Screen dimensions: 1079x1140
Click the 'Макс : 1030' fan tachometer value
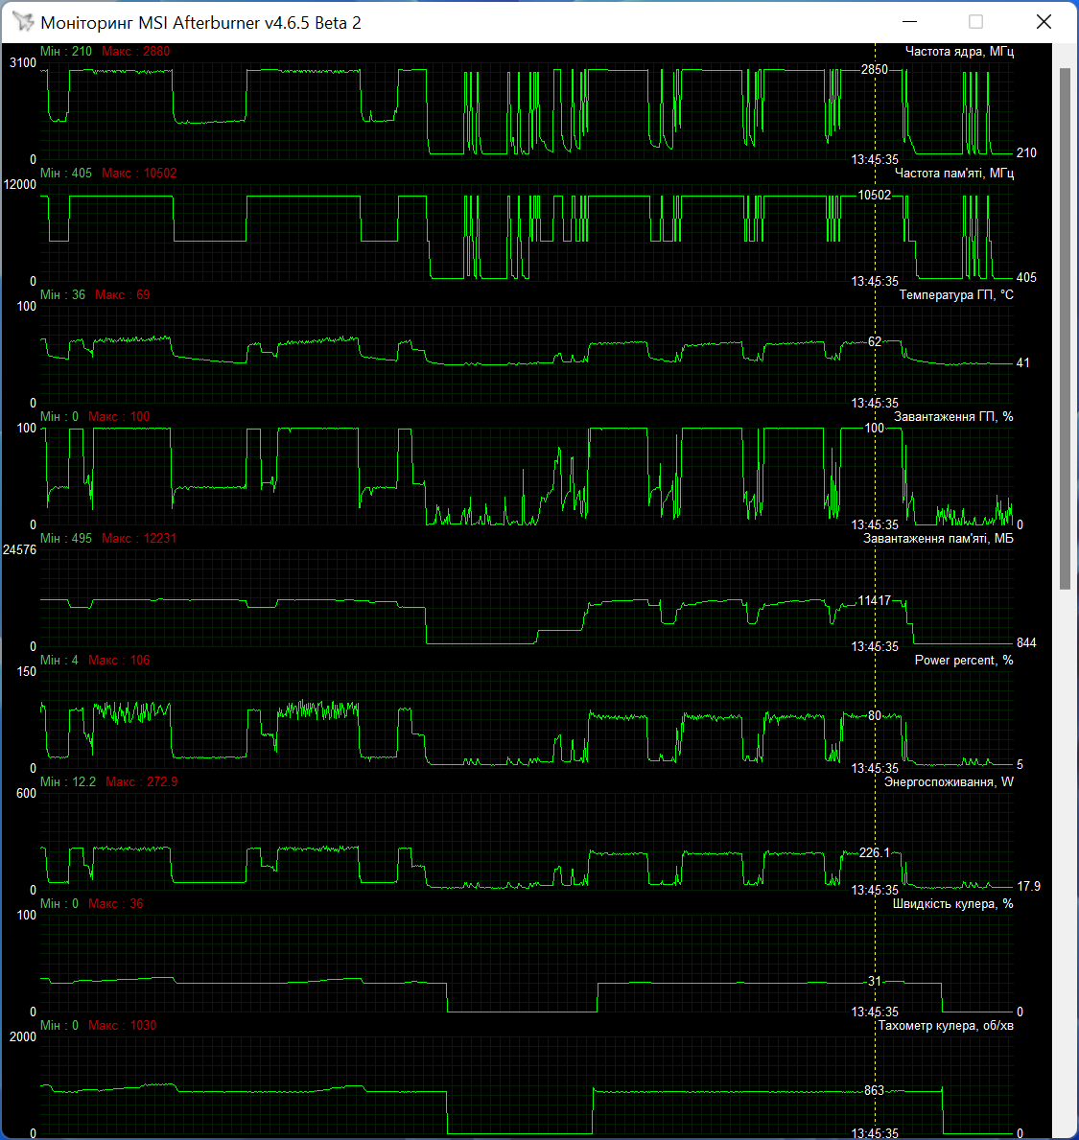tap(122, 1026)
